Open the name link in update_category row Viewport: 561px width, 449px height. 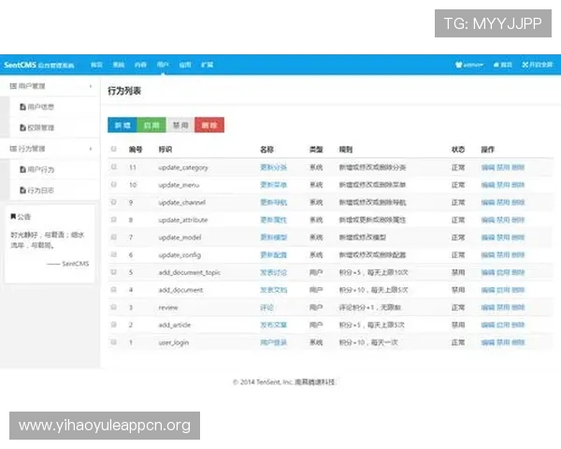[x=273, y=167]
